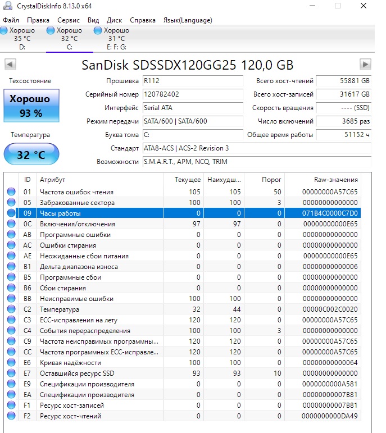Click the transfer mode field SATA/600 | SATA/600
This screenshot has width=386, height=433.
[193, 121]
